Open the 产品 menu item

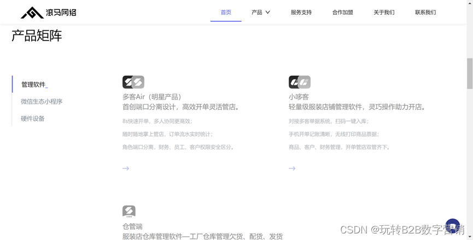[256, 13]
